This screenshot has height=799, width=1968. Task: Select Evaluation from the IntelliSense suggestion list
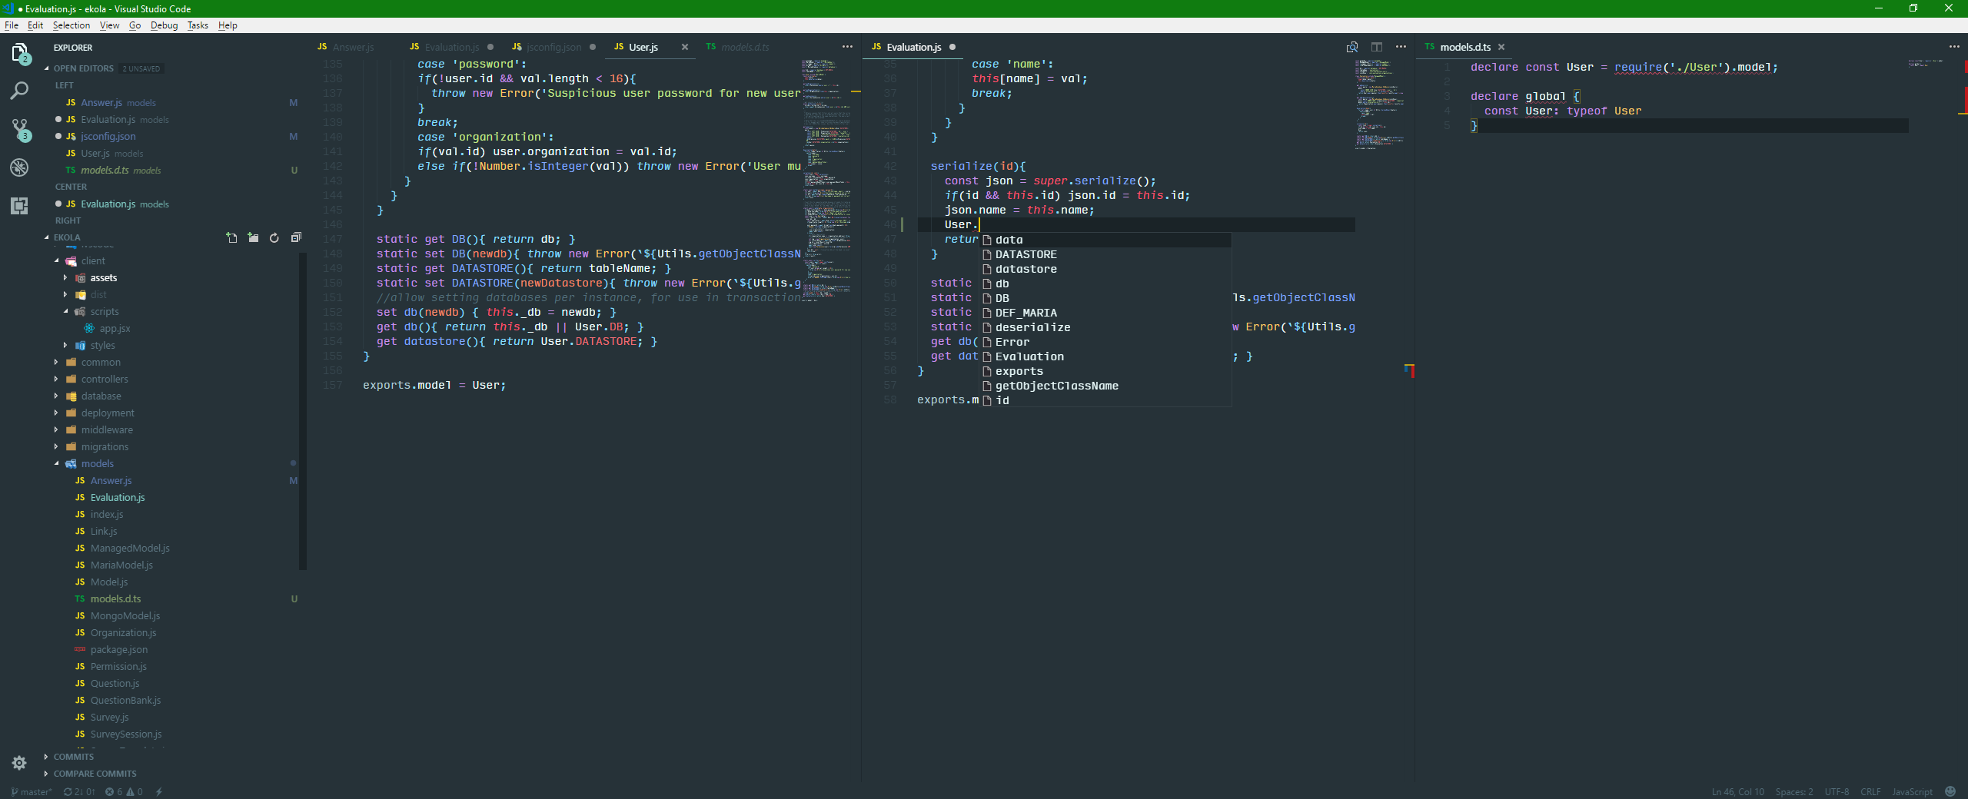(1029, 356)
